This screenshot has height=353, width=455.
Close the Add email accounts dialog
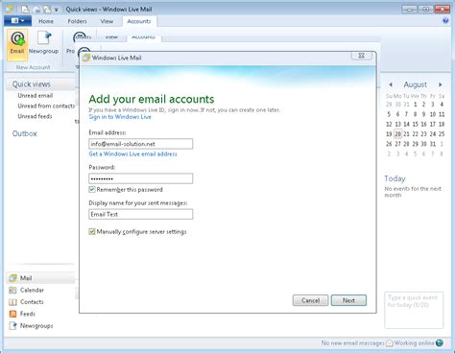tap(362, 56)
